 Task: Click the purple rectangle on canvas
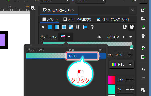(x=3, y=40)
